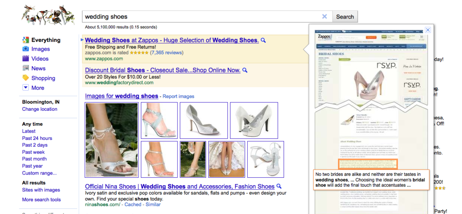Select the News newspaper icon

point(26,68)
